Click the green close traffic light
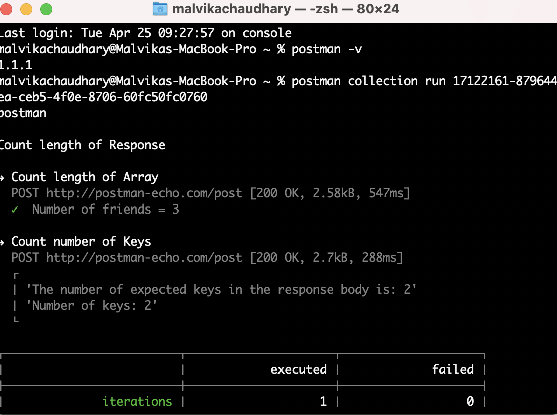The width and height of the screenshot is (557, 415). (x=6, y=9)
